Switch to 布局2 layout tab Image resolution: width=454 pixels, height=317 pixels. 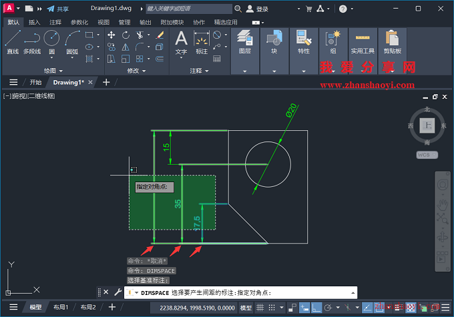point(88,307)
